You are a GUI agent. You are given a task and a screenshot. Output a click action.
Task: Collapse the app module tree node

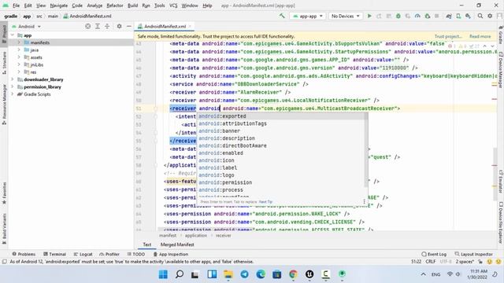point(13,35)
